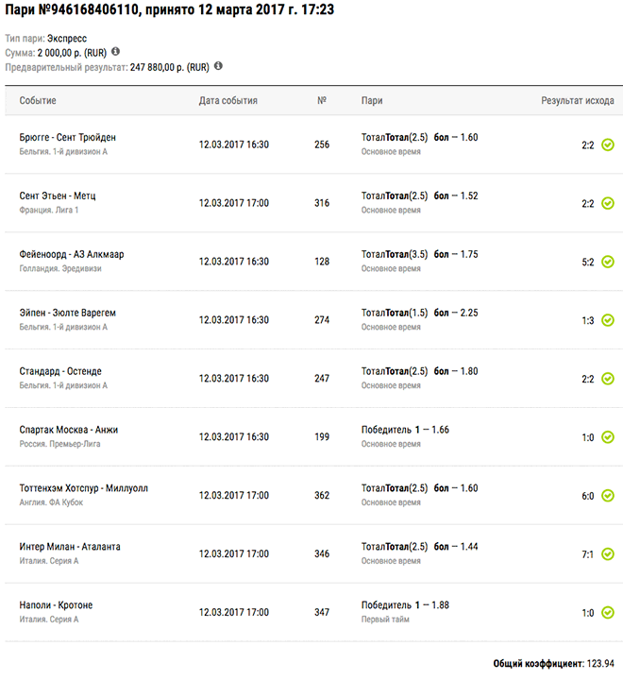
Task: Click the Пари column header
Action: (x=371, y=100)
